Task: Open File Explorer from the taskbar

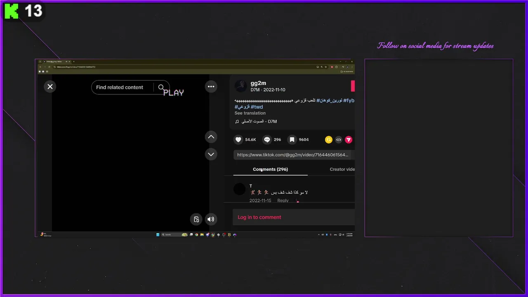Action: (x=202, y=235)
